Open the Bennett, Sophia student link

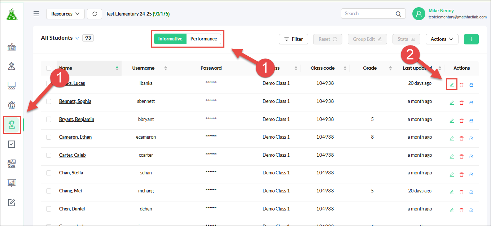click(x=75, y=101)
